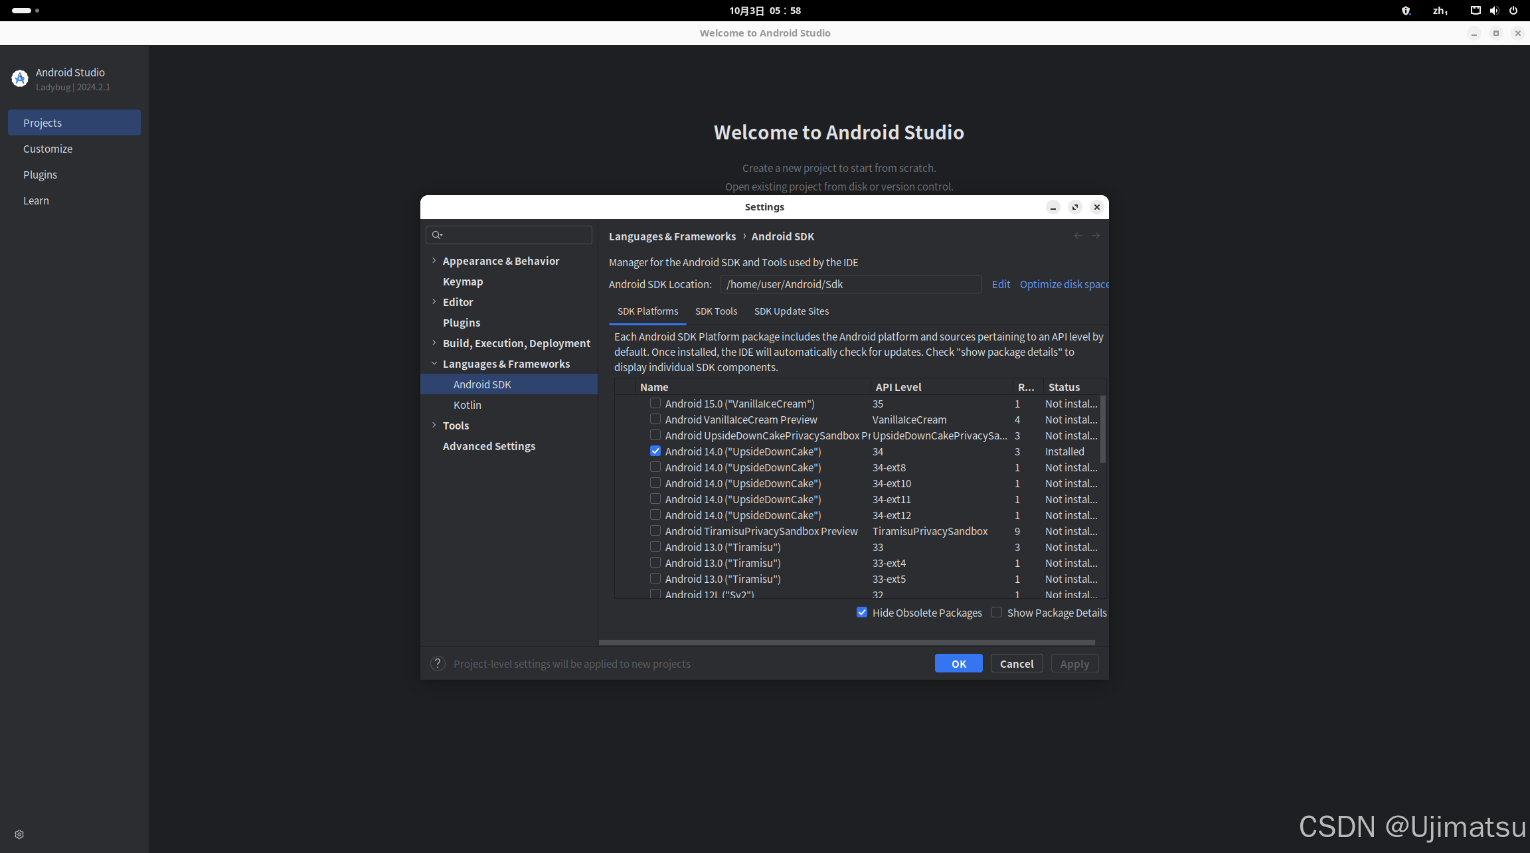Click the Android Studio logo icon
Image resolution: width=1530 pixels, height=853 pixels.
[x=20, y=79]
